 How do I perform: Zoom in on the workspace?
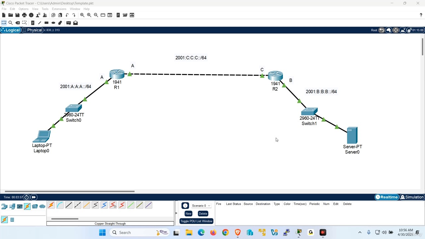(x=82, y=15)
